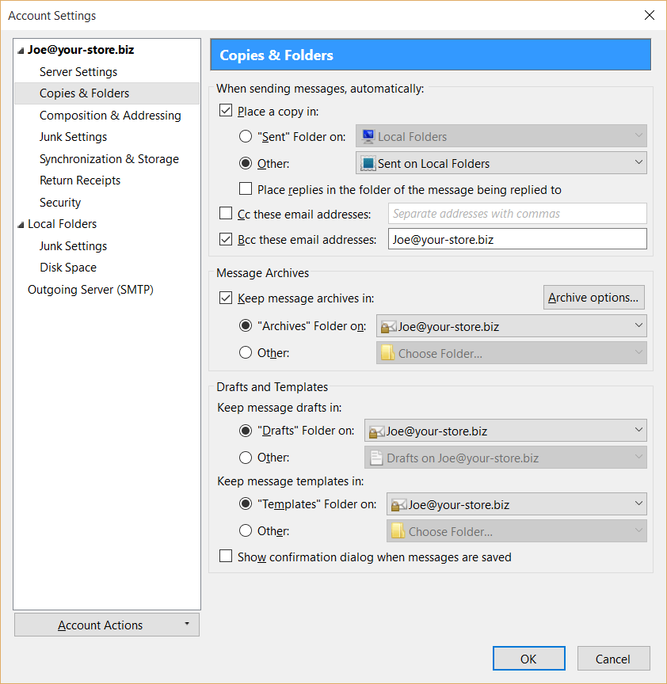Click the Archive options button
This screenshot has width=667, height=684.
pyautogui.click(x=593, y=298)
